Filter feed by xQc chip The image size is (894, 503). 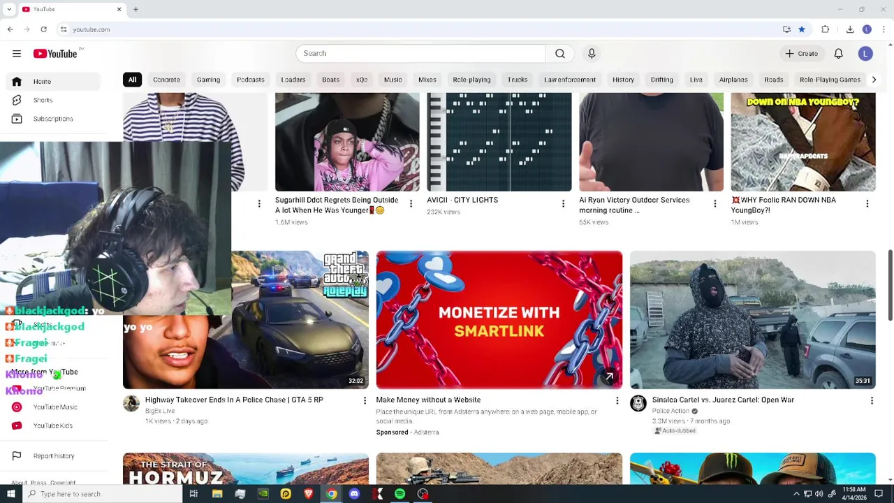click(362, 80)
